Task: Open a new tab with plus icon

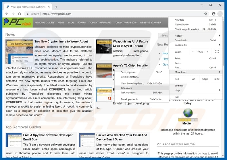Action: pos(56,7)
